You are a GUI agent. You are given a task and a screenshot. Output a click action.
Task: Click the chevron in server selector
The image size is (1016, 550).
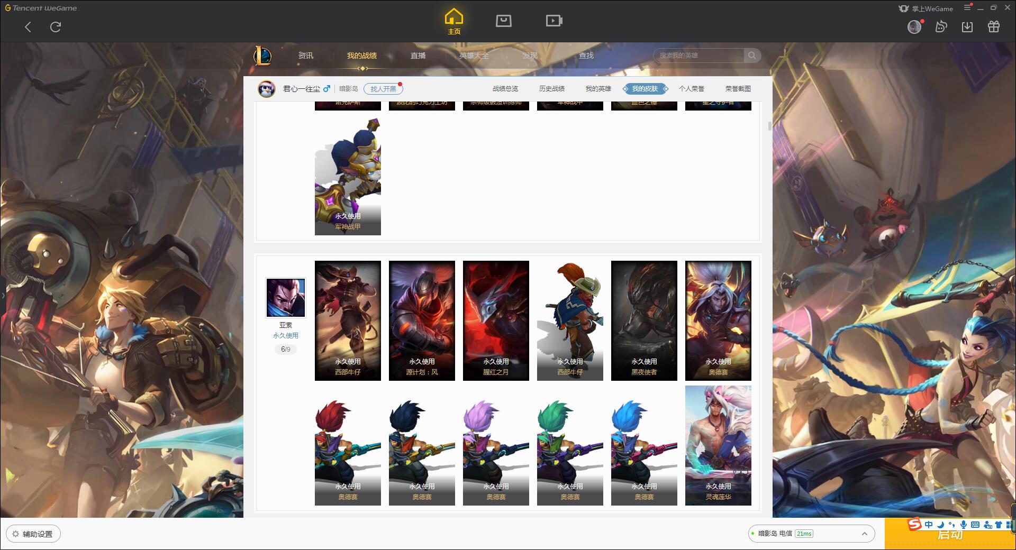point(865,534)
